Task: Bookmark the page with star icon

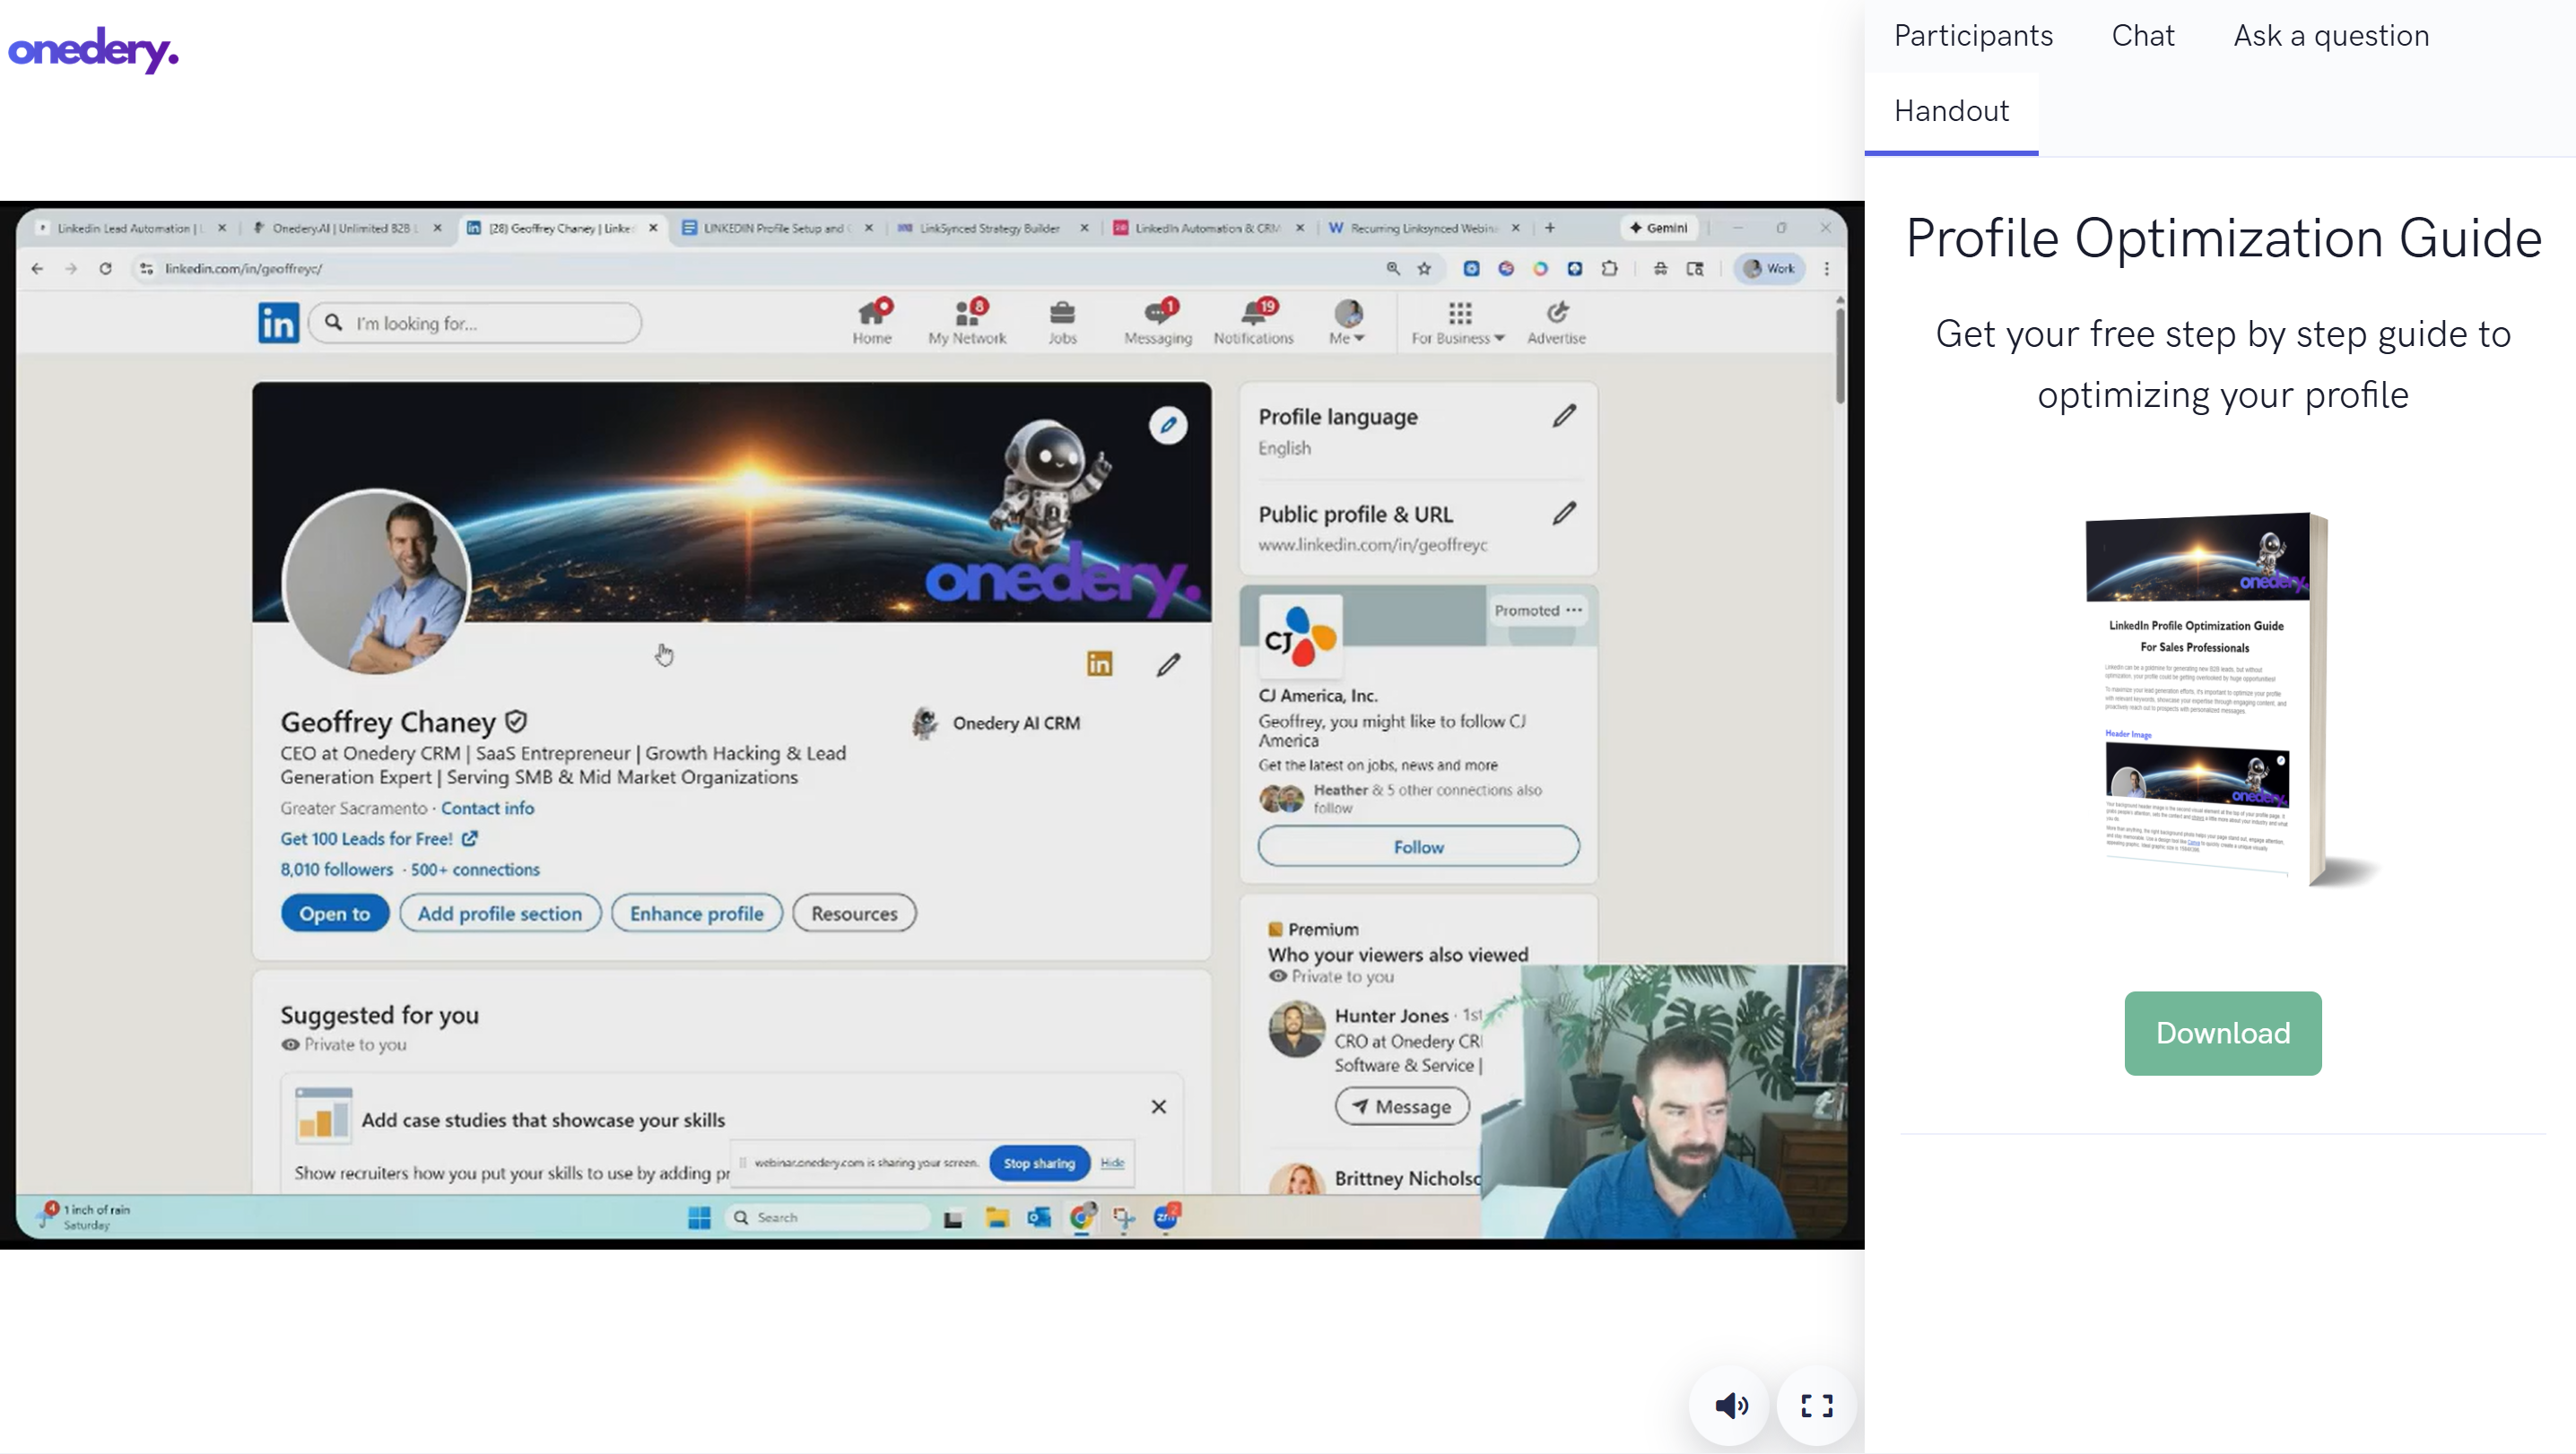Action: (x=1424, y=268)
